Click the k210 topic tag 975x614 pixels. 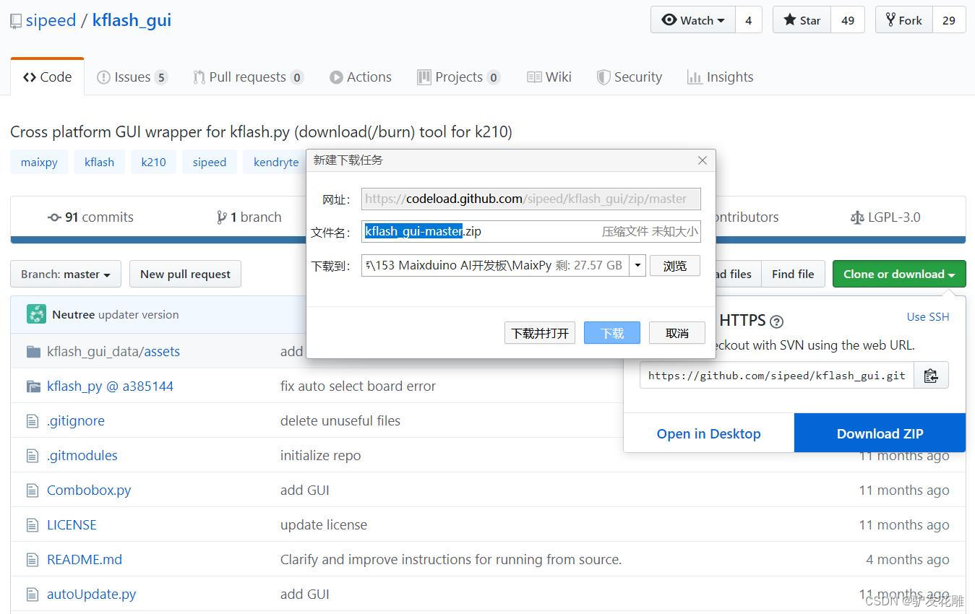(x=153, y=162)
